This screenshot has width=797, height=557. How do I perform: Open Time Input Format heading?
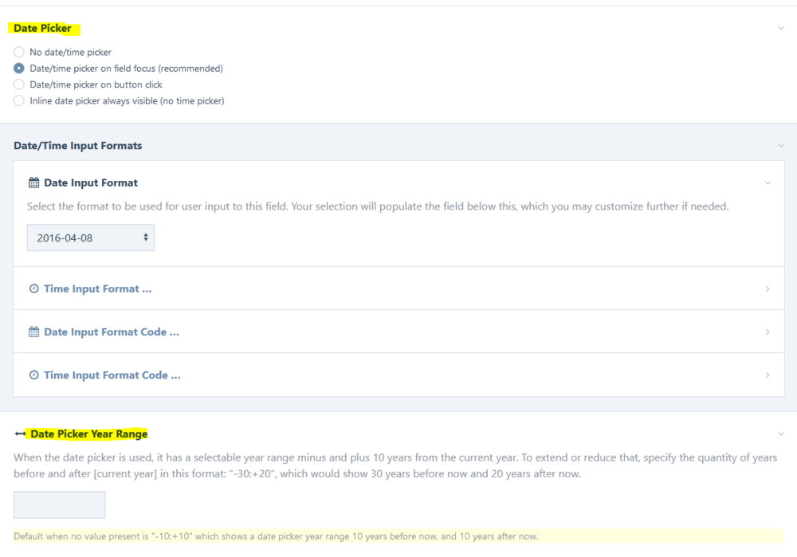[97, 288]
